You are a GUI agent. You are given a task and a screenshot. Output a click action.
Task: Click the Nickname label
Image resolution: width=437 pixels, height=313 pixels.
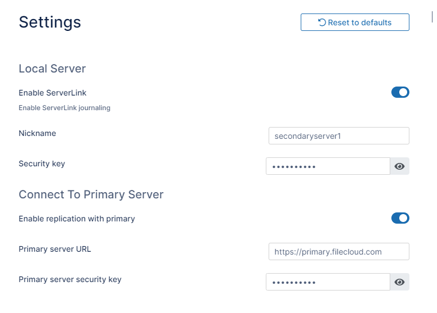coord(37,133)
